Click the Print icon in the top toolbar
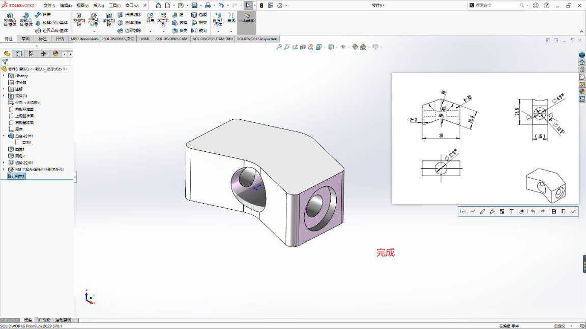This screenshot has width=586, height=329. [208, 5]
